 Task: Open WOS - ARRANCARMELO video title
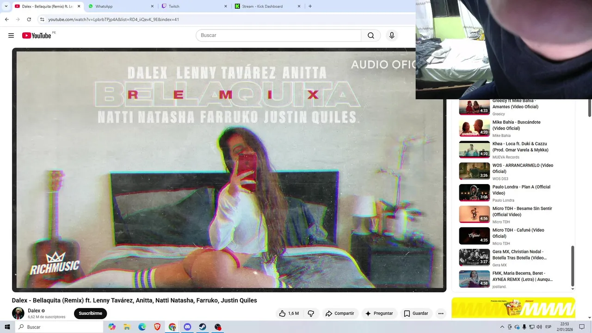[x=523, y=168]
